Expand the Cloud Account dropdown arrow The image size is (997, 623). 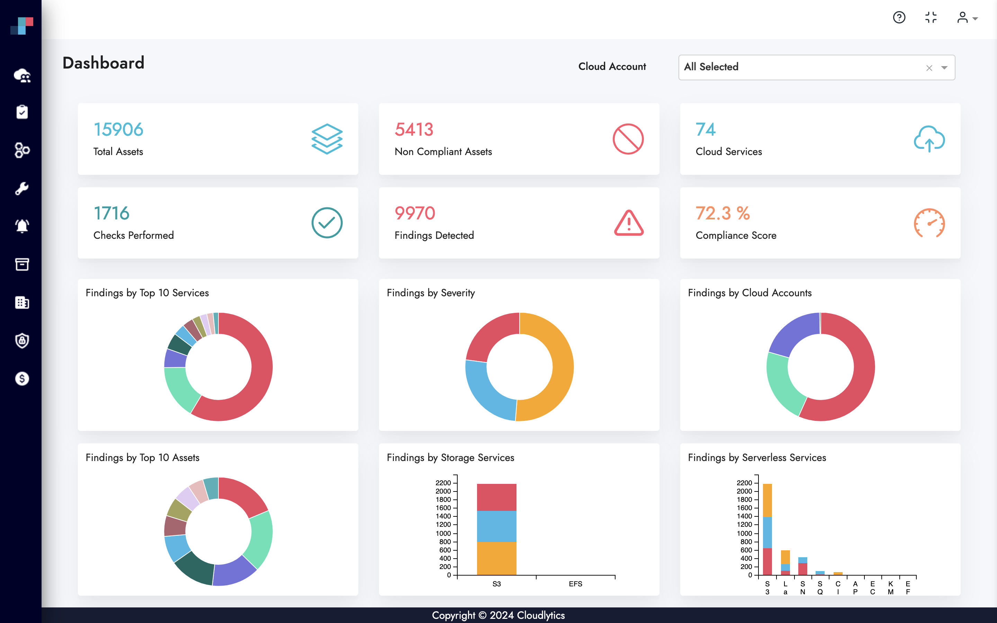(944, 67)
